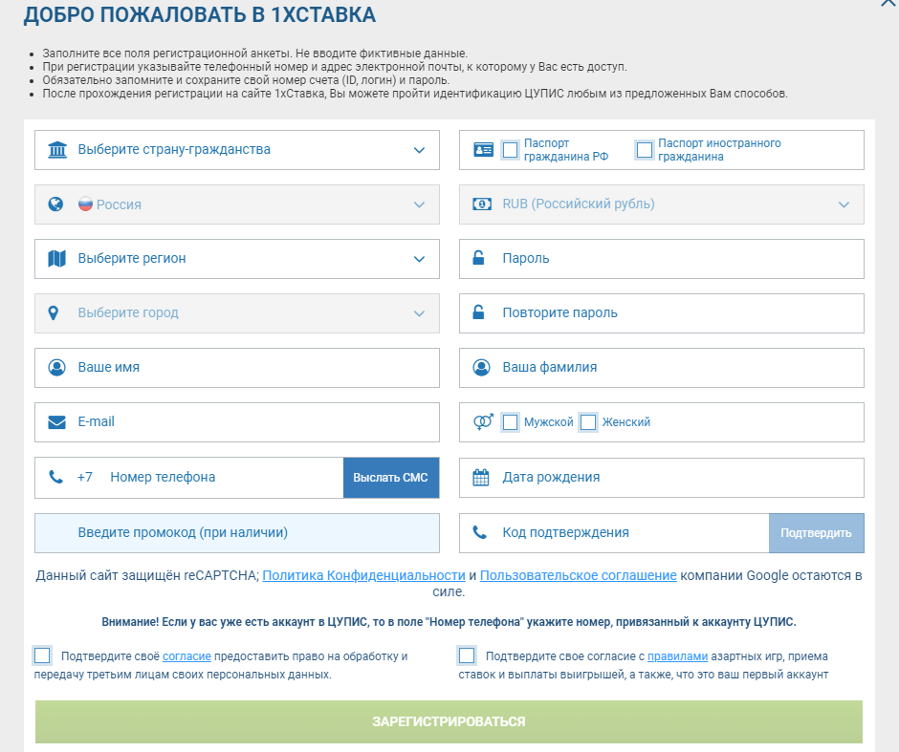Expand the Выберите регион dropdown
This screenshot has height=752, width=899.
(x=236, y=258)
